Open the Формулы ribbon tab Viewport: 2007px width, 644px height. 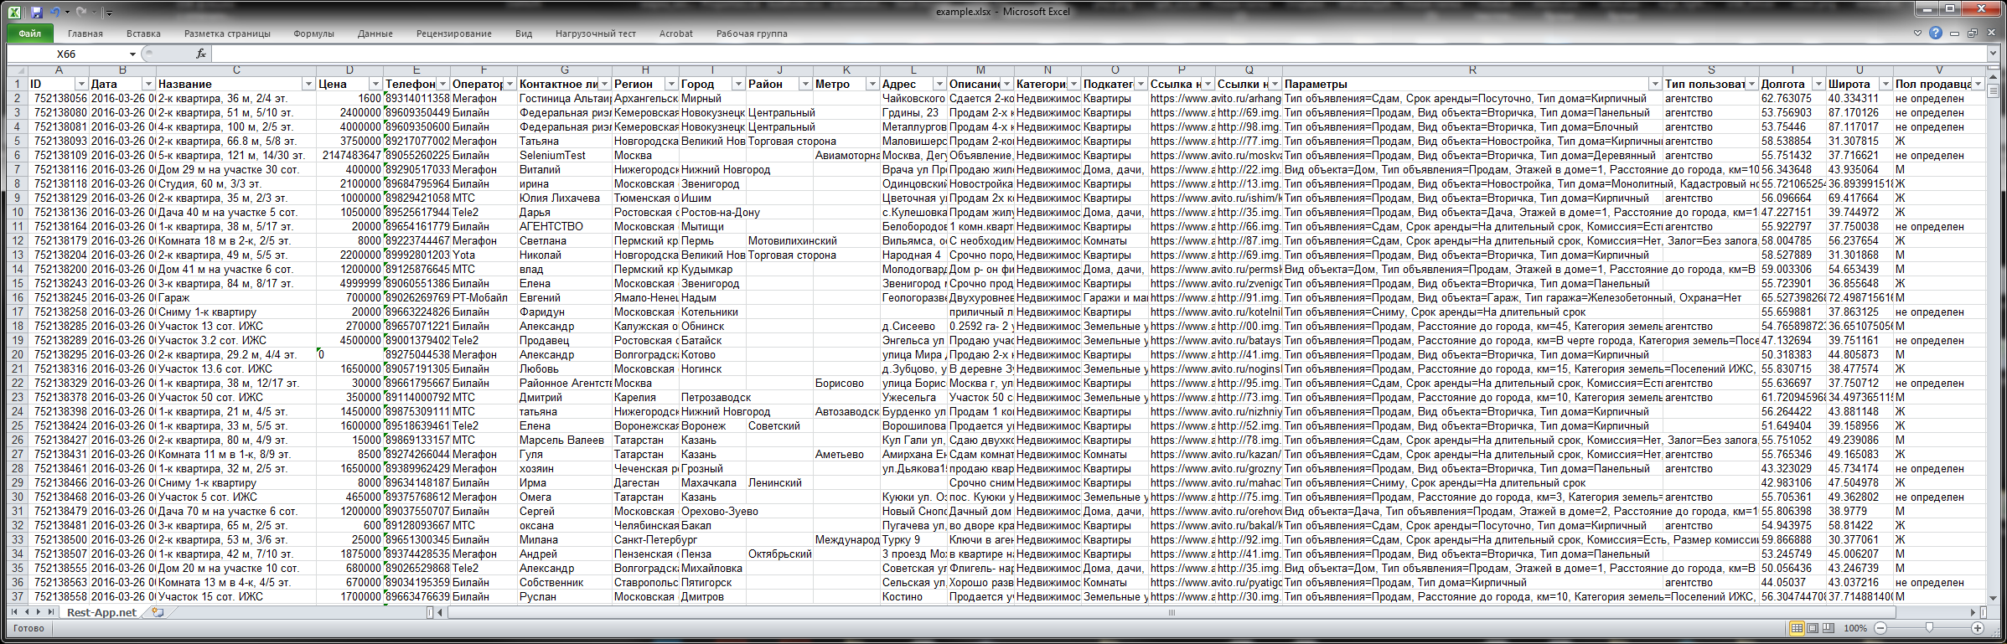coord(314,33)
